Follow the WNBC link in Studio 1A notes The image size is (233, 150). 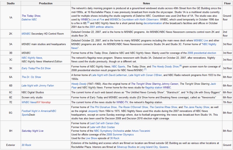85,20
